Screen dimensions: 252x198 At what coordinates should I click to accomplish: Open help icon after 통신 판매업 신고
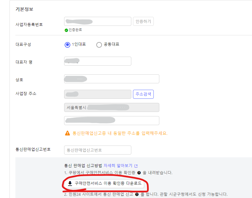(137, 194)
